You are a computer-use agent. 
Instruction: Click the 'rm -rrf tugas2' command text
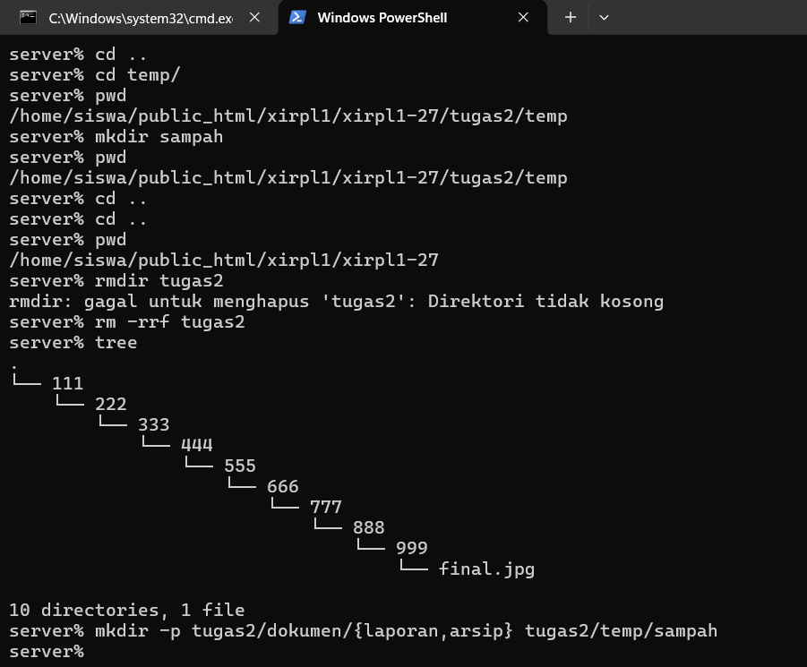pos(170,322)
